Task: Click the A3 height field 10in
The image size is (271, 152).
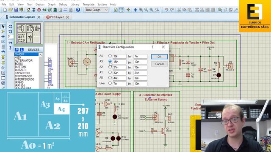Action: [140, 62]
